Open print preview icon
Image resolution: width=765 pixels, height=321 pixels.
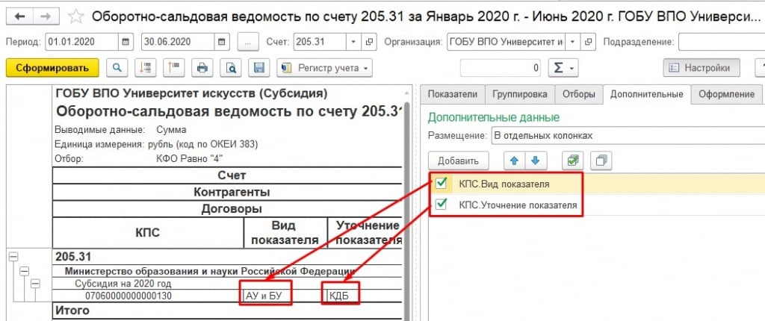pos(230,67)
